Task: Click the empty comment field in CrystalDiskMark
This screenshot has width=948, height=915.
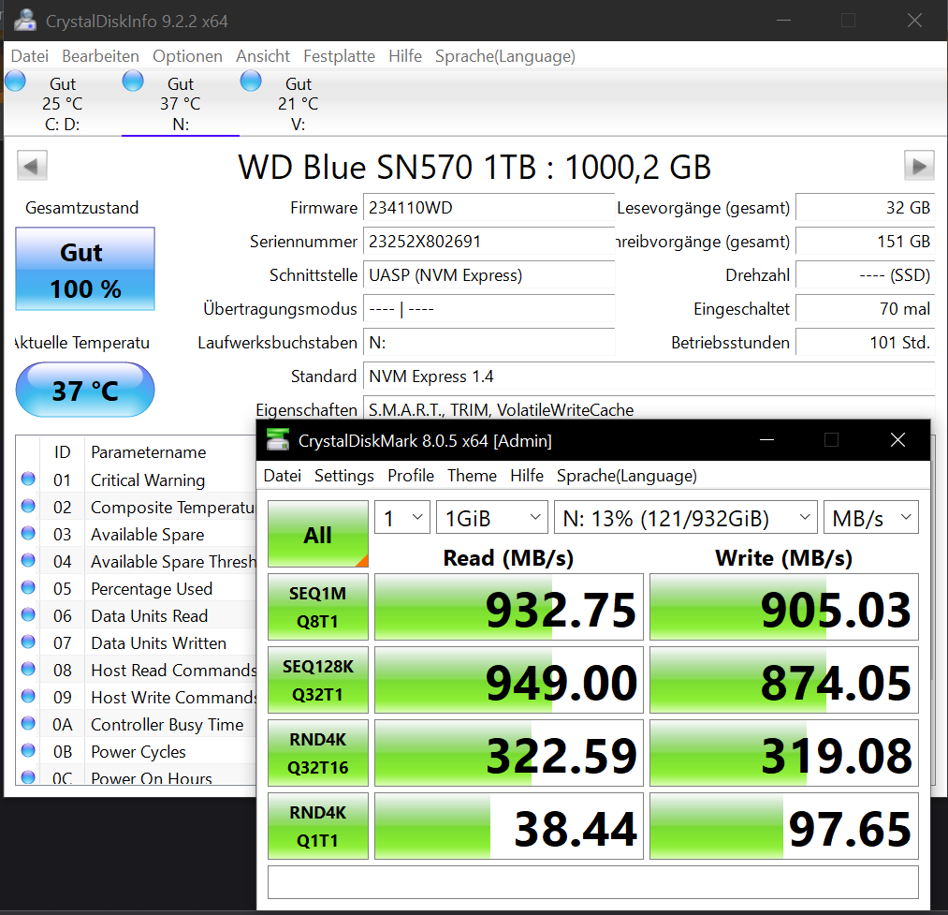Action: click(593, 881)
